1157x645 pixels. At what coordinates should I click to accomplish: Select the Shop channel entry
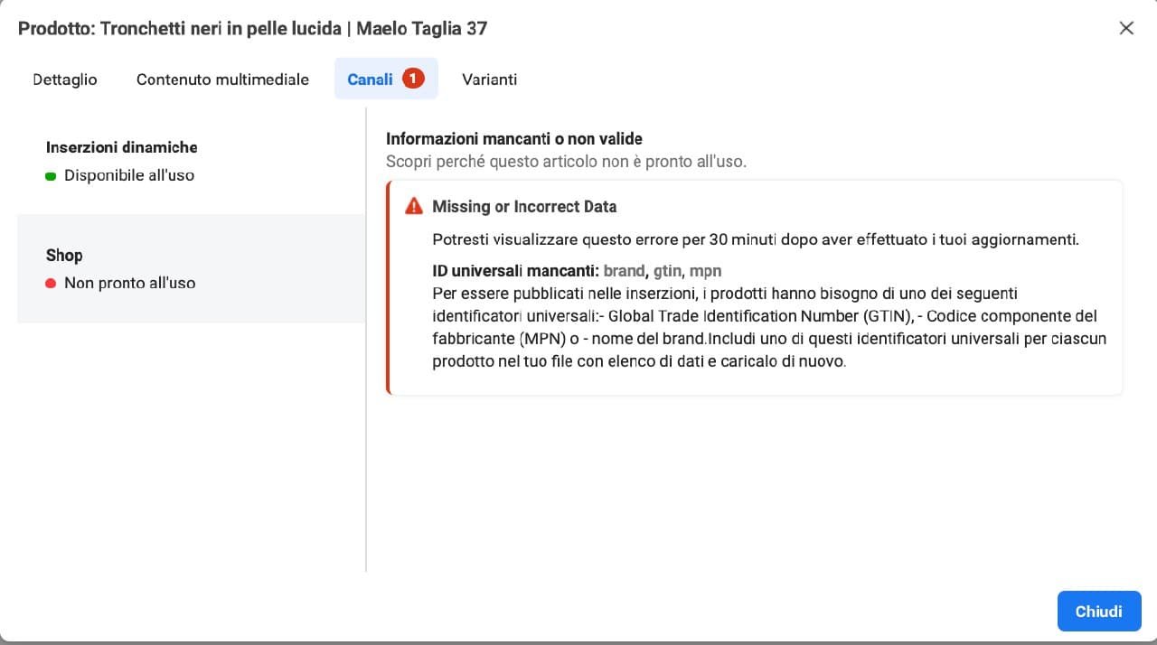64,256
